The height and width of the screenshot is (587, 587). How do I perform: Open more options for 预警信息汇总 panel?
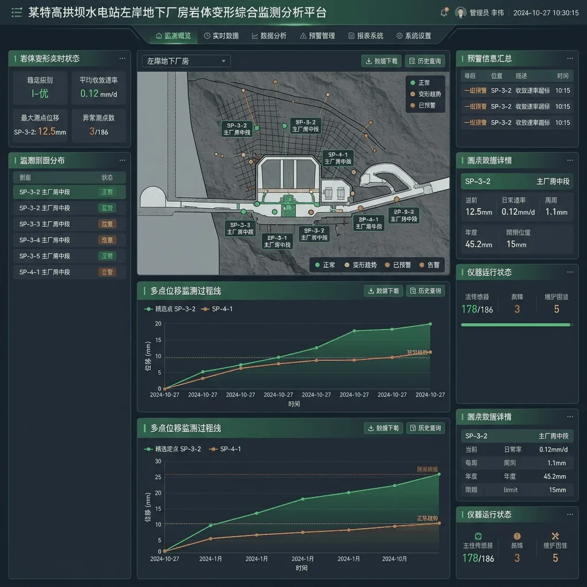(570, 58)
